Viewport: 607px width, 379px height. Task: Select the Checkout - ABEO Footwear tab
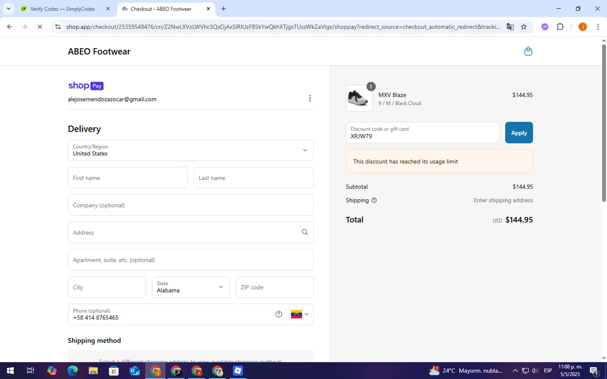[161, 9]
